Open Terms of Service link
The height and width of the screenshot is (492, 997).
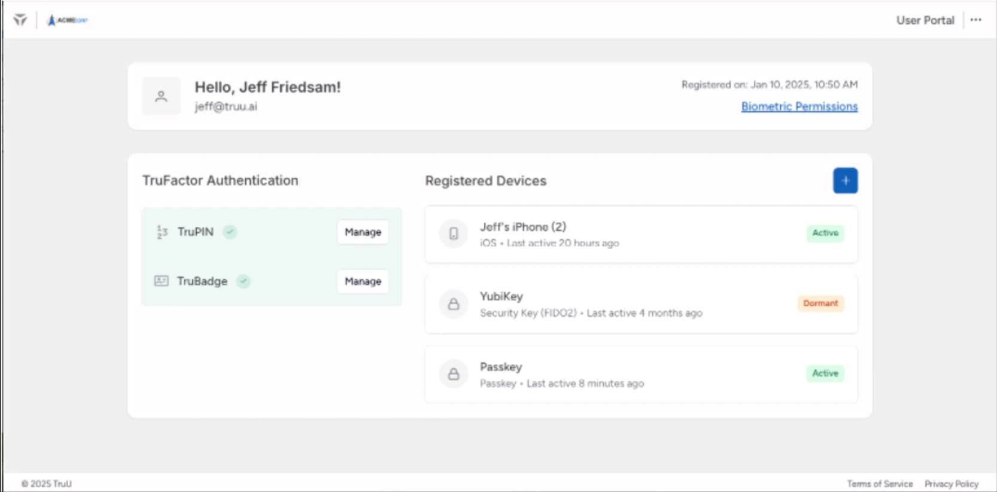(880, 484)
